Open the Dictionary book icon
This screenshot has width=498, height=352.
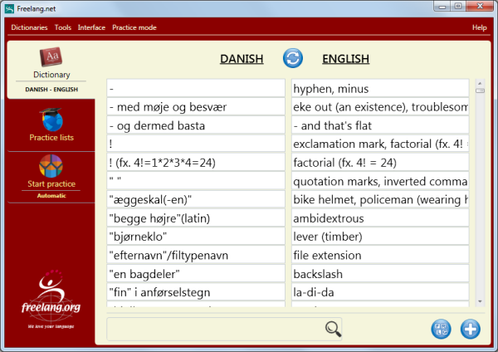coord(51,59)
